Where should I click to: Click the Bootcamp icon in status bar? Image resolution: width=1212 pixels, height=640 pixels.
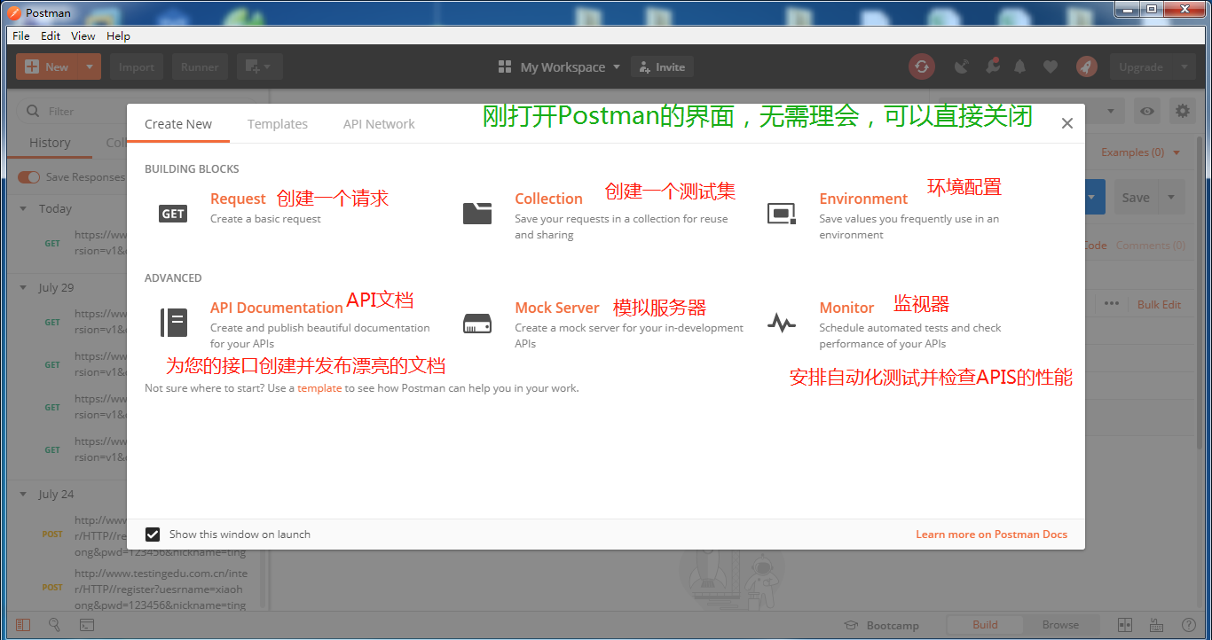pyautogui.click(x=850, y=625)
